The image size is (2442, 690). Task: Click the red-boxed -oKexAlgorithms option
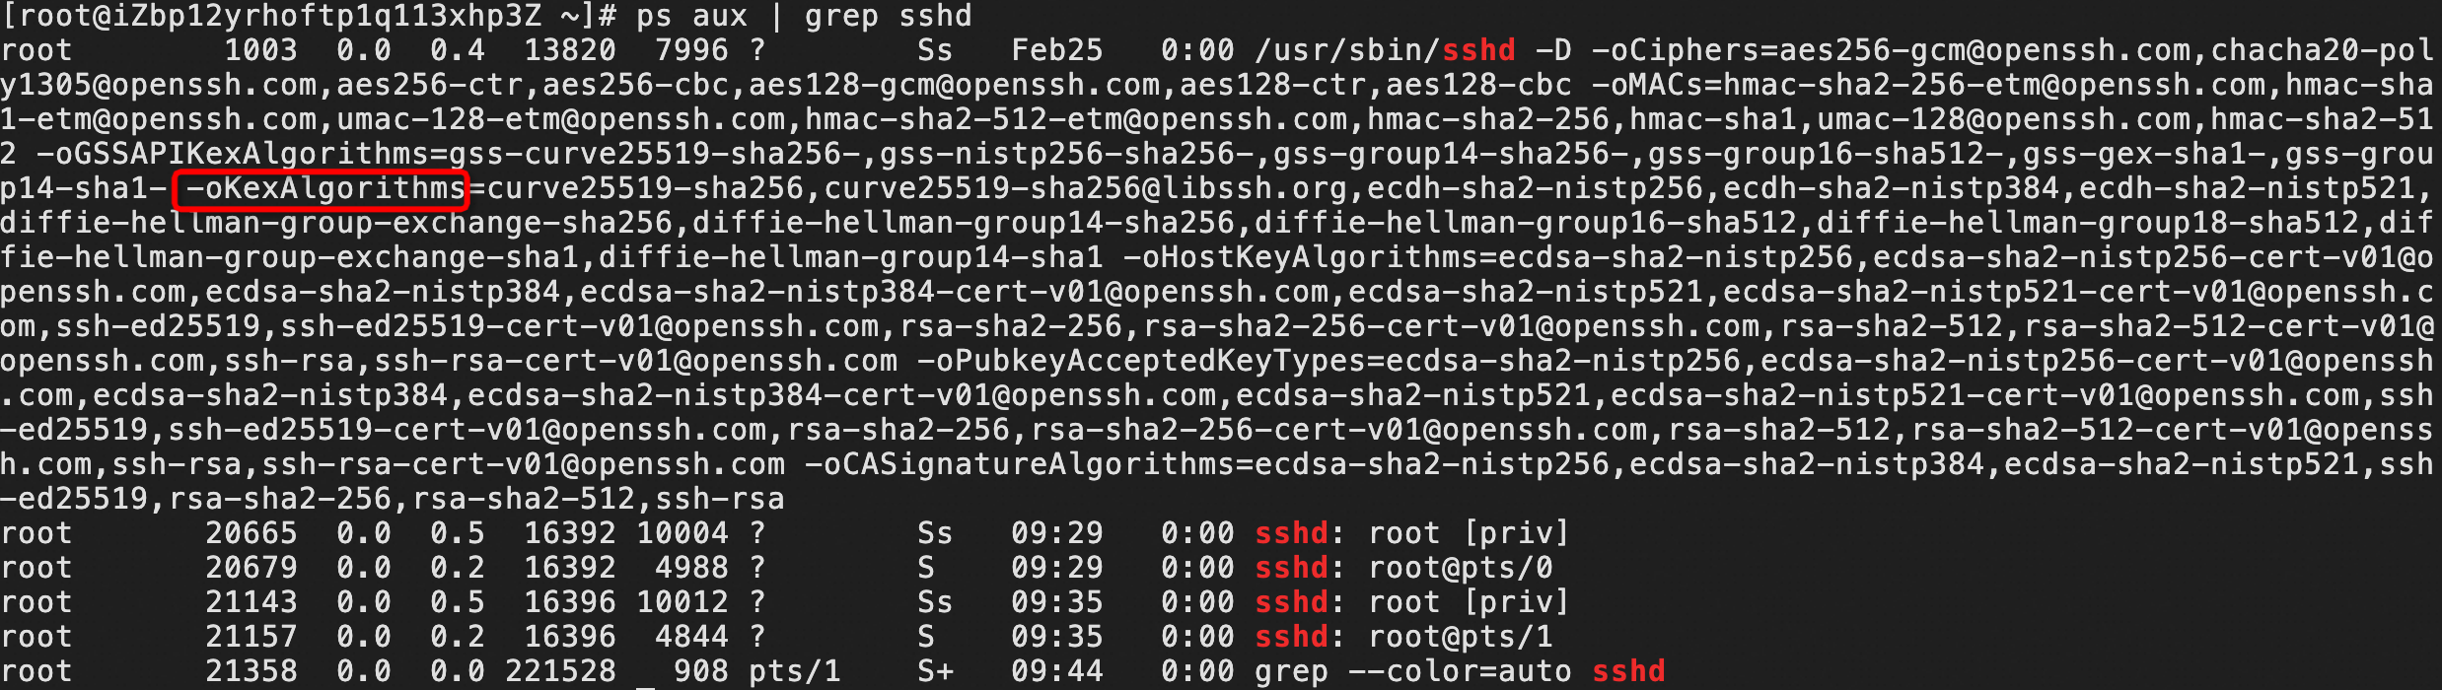tap(320, 188)
